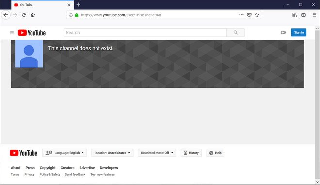This screenshot has width=320, height=185.
Task: Click the footer YouTube logo
Action: pyautogui.click(x=23, y=153)
